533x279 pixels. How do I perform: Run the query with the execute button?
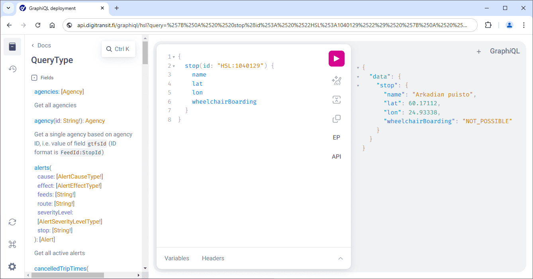(x=336, y=59)
